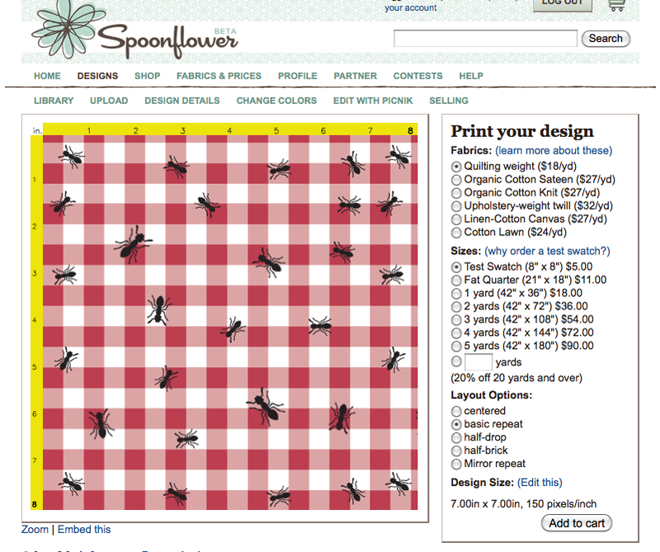Go to the HOME menu
Viewport: 660px width, 552px height.
47,76
